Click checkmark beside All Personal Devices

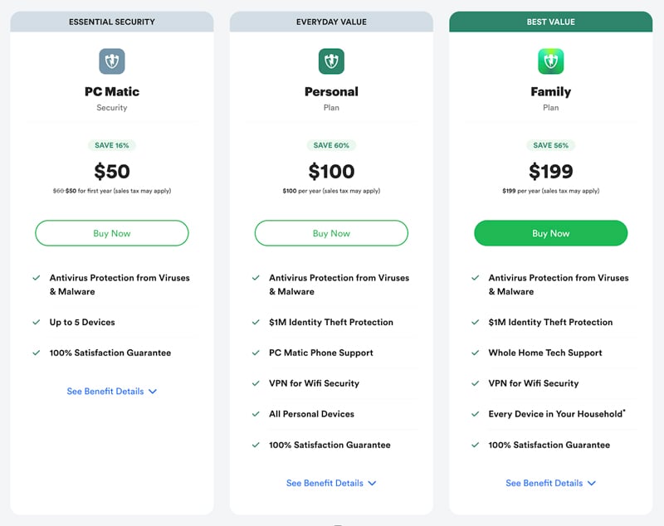coord(256,414)
